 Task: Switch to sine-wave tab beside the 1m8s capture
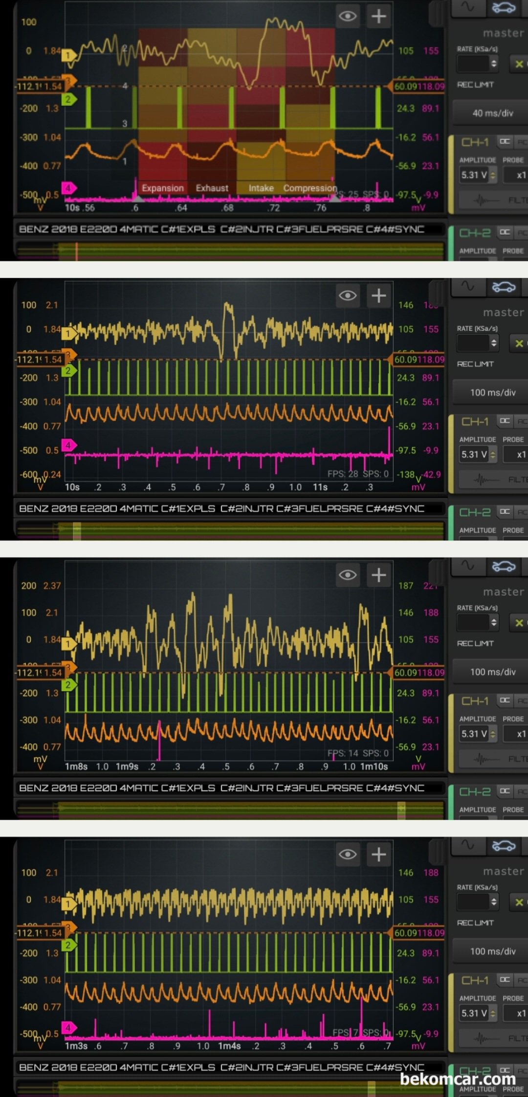click(468, 566)
